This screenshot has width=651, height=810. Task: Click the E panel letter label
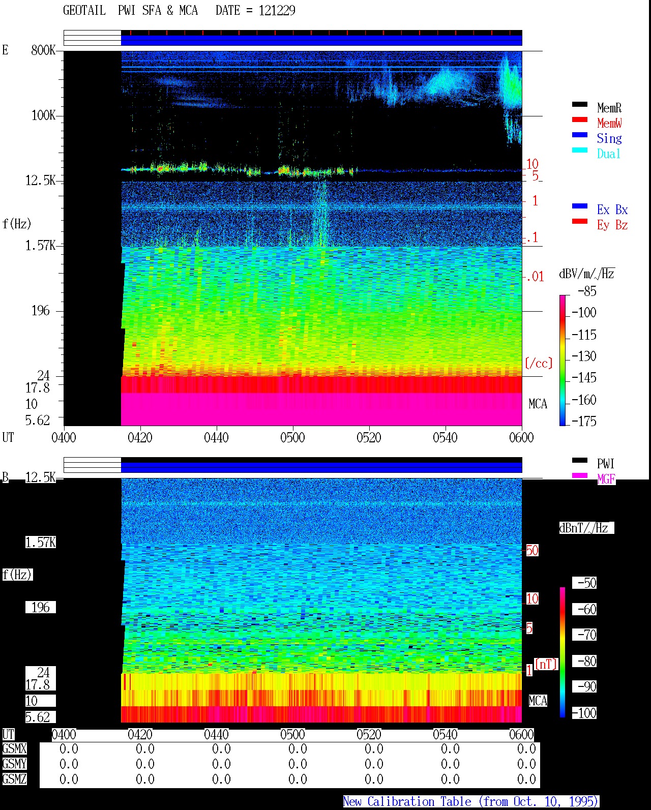pyautogui.click(x=5, y=50)
